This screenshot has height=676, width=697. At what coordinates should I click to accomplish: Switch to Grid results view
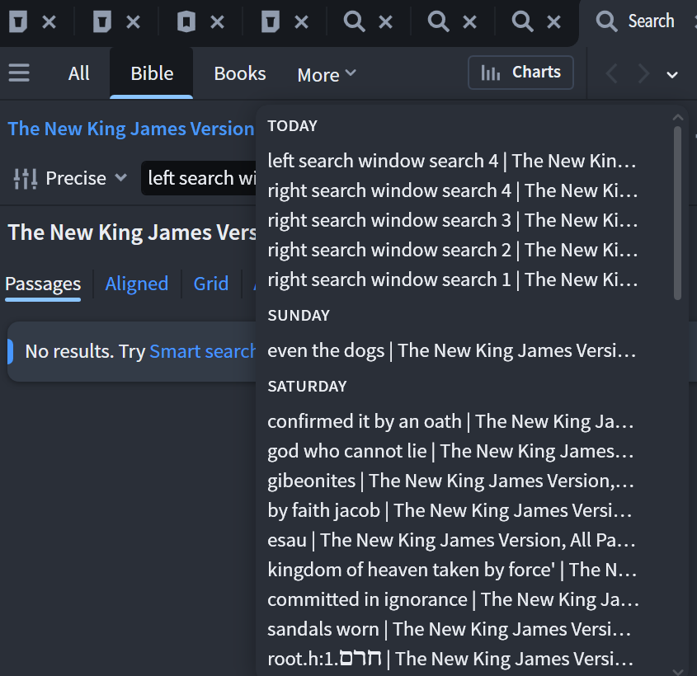210,284
